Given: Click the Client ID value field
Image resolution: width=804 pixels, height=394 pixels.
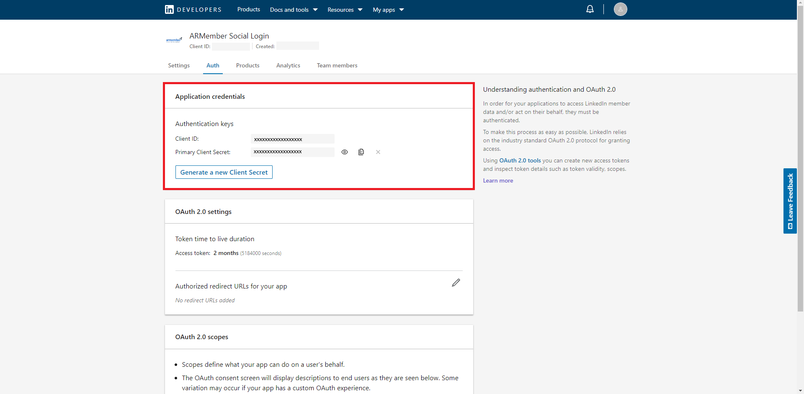Looking at the screenshot, I should pyautogui.click(x=292, y=139).
